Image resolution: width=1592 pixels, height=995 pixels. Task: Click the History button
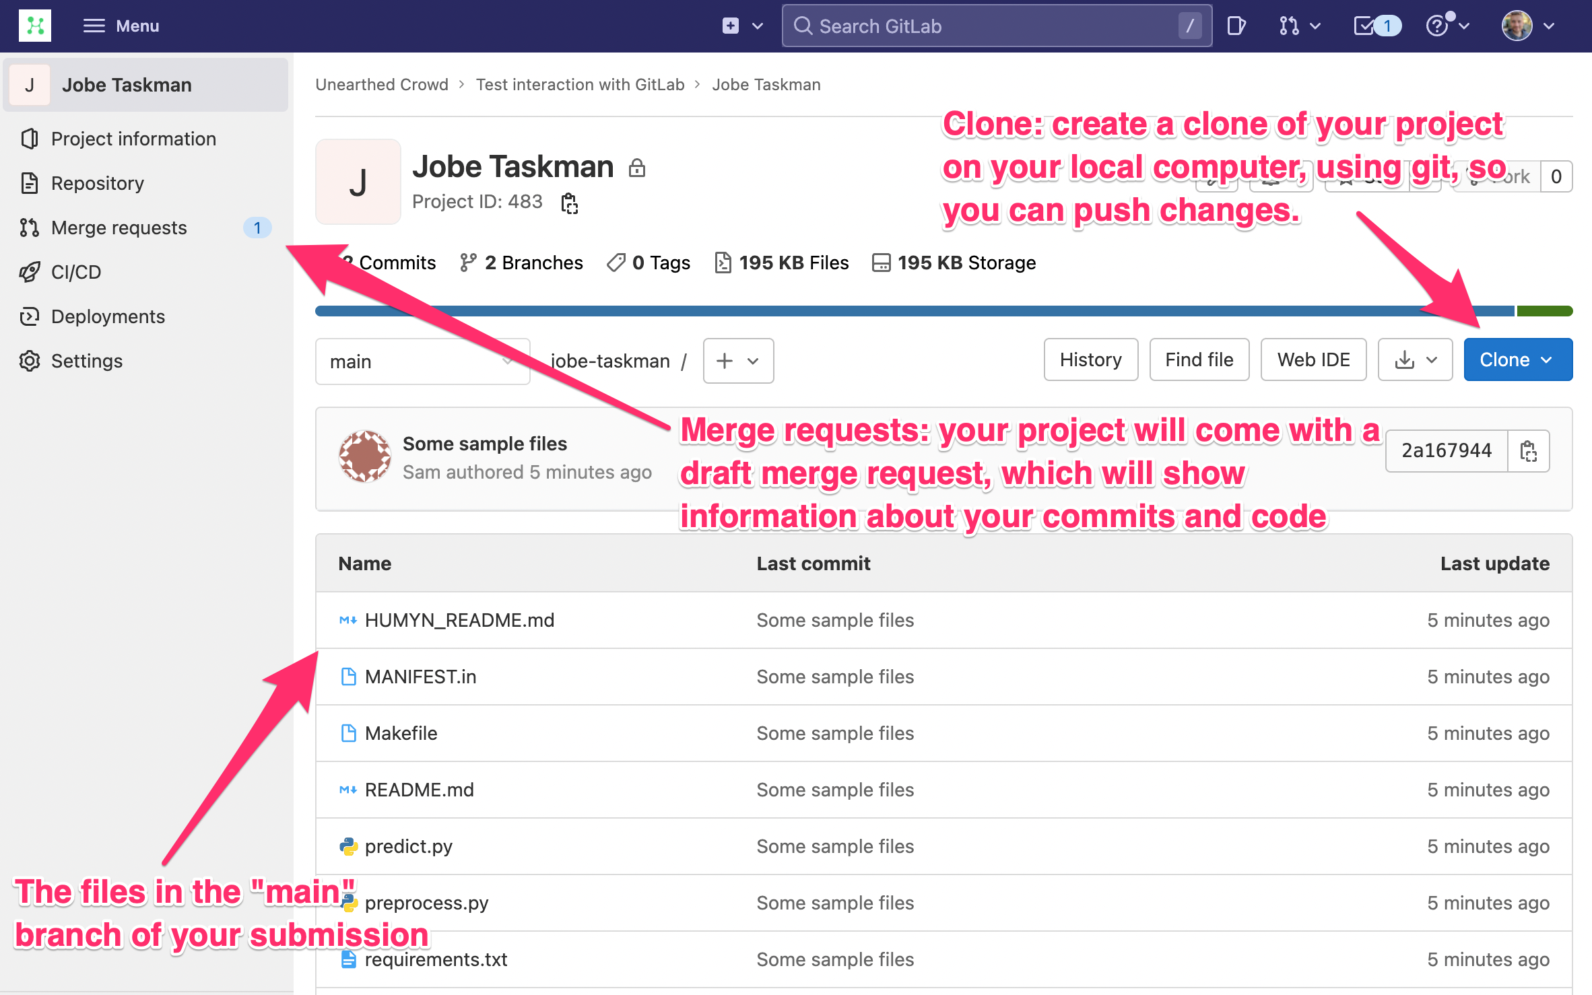[1090, 359]
